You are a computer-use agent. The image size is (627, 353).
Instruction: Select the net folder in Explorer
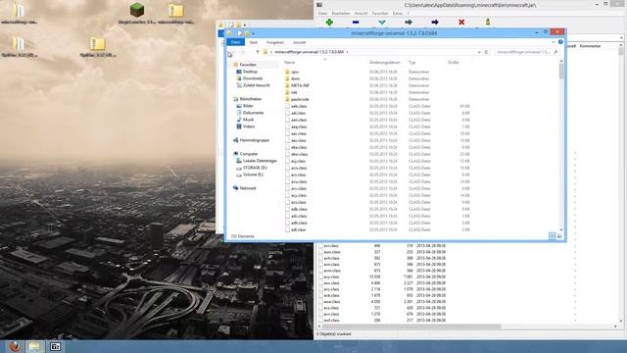point(294,92)
